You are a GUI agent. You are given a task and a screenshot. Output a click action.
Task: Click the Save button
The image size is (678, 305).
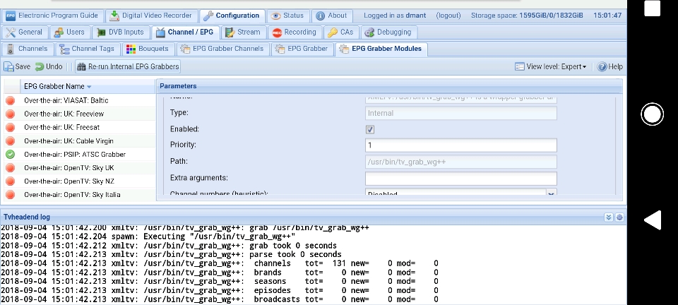pyautogui.click(x=17, y=66)
